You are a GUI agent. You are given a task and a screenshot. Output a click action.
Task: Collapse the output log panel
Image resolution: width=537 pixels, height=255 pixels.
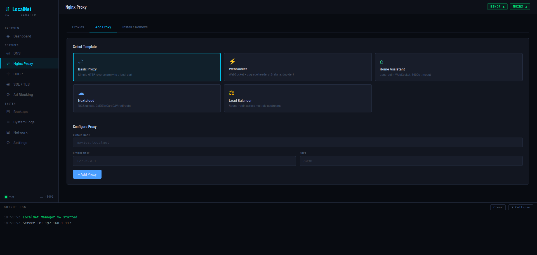pos(520,207)
